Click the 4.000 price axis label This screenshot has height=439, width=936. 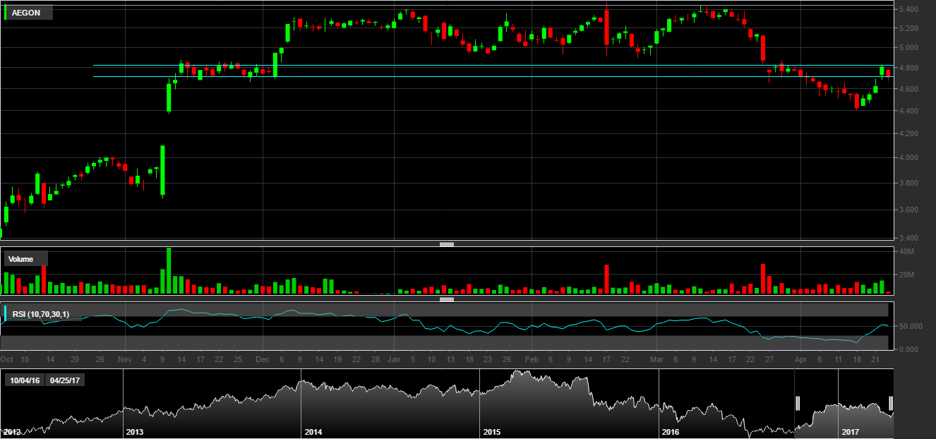click(908, 157)
